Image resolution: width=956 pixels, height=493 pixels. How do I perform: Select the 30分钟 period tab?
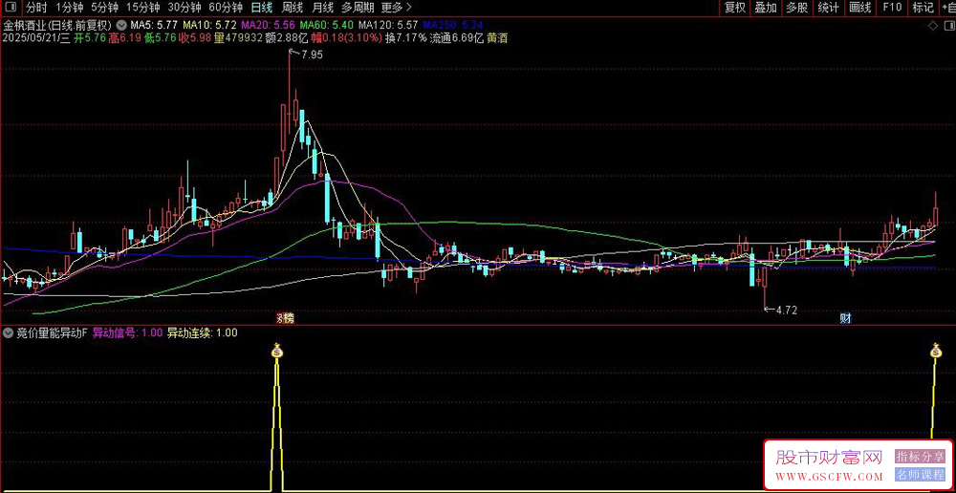tap(185, 8)
